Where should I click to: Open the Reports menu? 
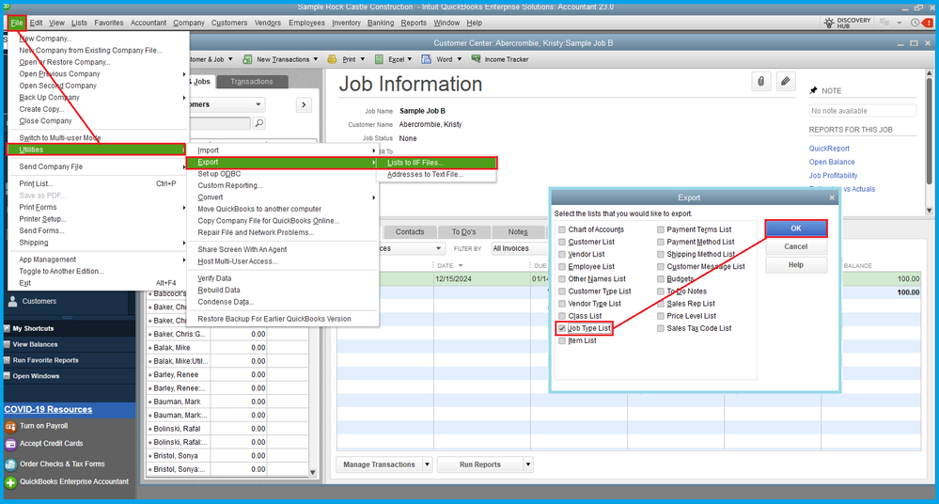click(x=414, y=23)
